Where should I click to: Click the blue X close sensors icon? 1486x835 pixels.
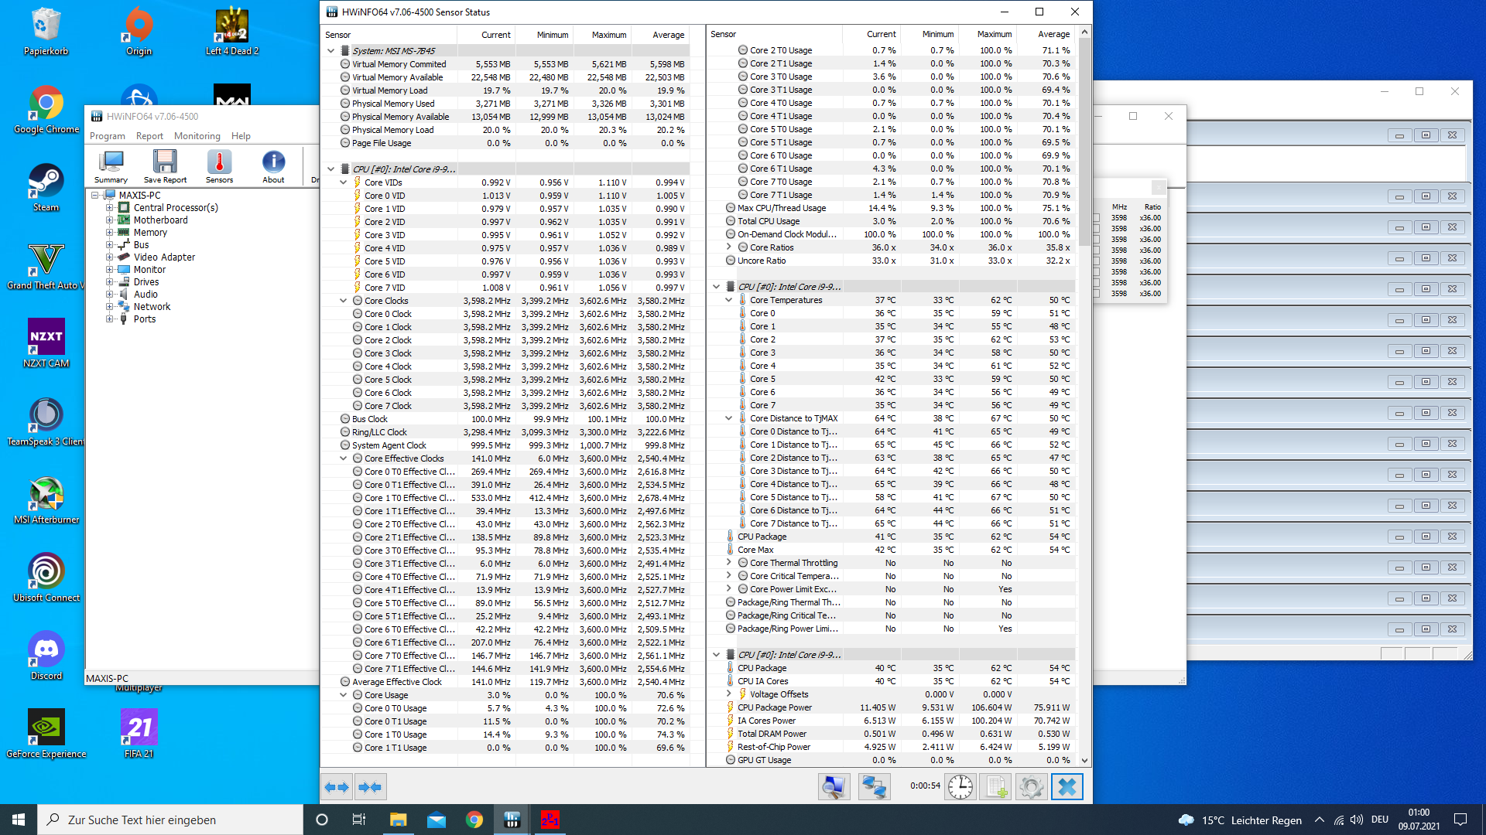tap(1067, 787)
